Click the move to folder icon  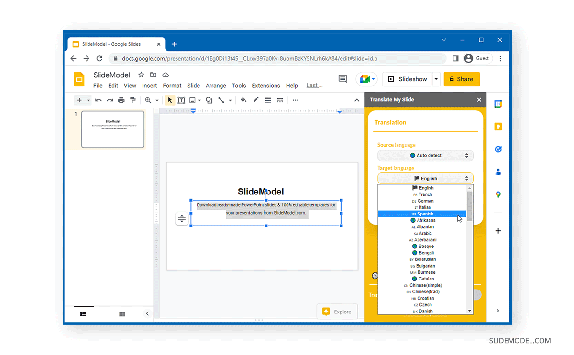(x=153, y=75)
